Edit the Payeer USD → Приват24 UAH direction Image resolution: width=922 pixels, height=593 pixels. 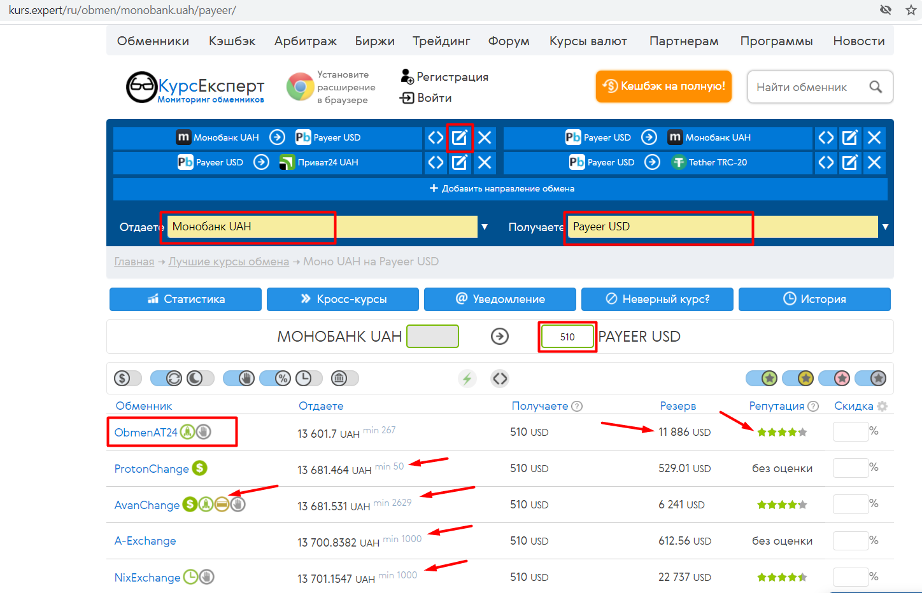coord(460,162)
